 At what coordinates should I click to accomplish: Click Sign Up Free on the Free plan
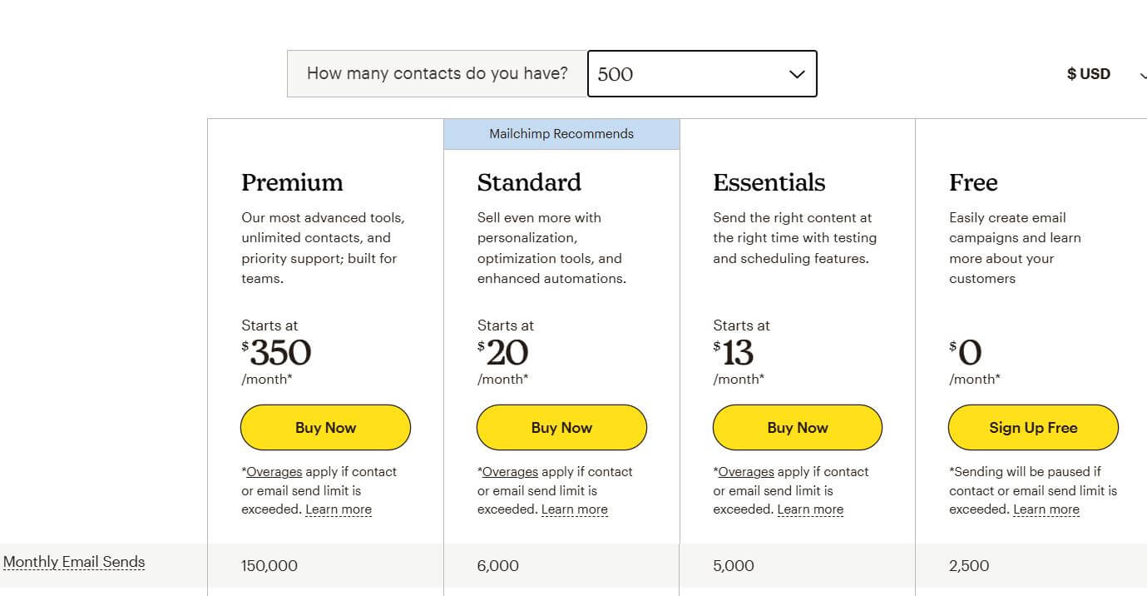pos(1033,427)
